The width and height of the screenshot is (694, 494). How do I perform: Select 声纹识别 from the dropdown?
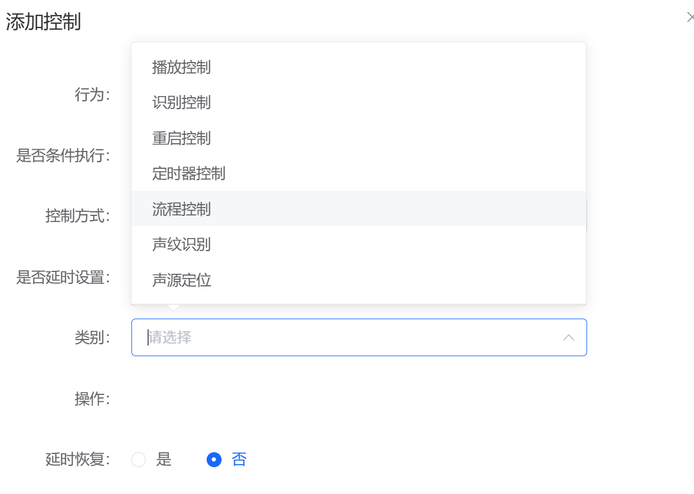(x=181, y=245)
